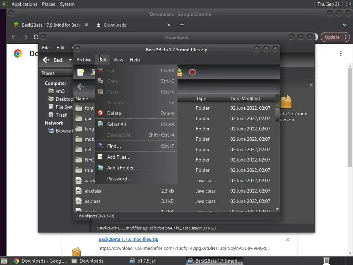Sort by the Type column header
This screenshot has width=353, height=265.
(211, 99)
